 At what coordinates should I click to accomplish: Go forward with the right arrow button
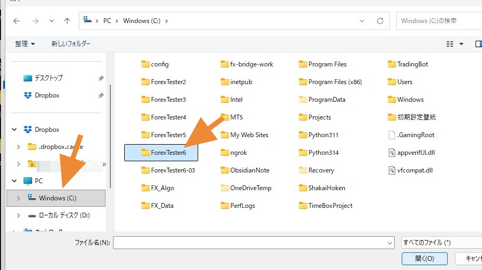click(x=35, y=21)
